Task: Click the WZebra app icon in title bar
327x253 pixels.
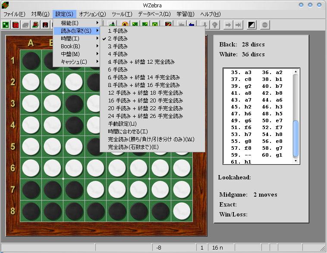Action: (x=5, y=5)
